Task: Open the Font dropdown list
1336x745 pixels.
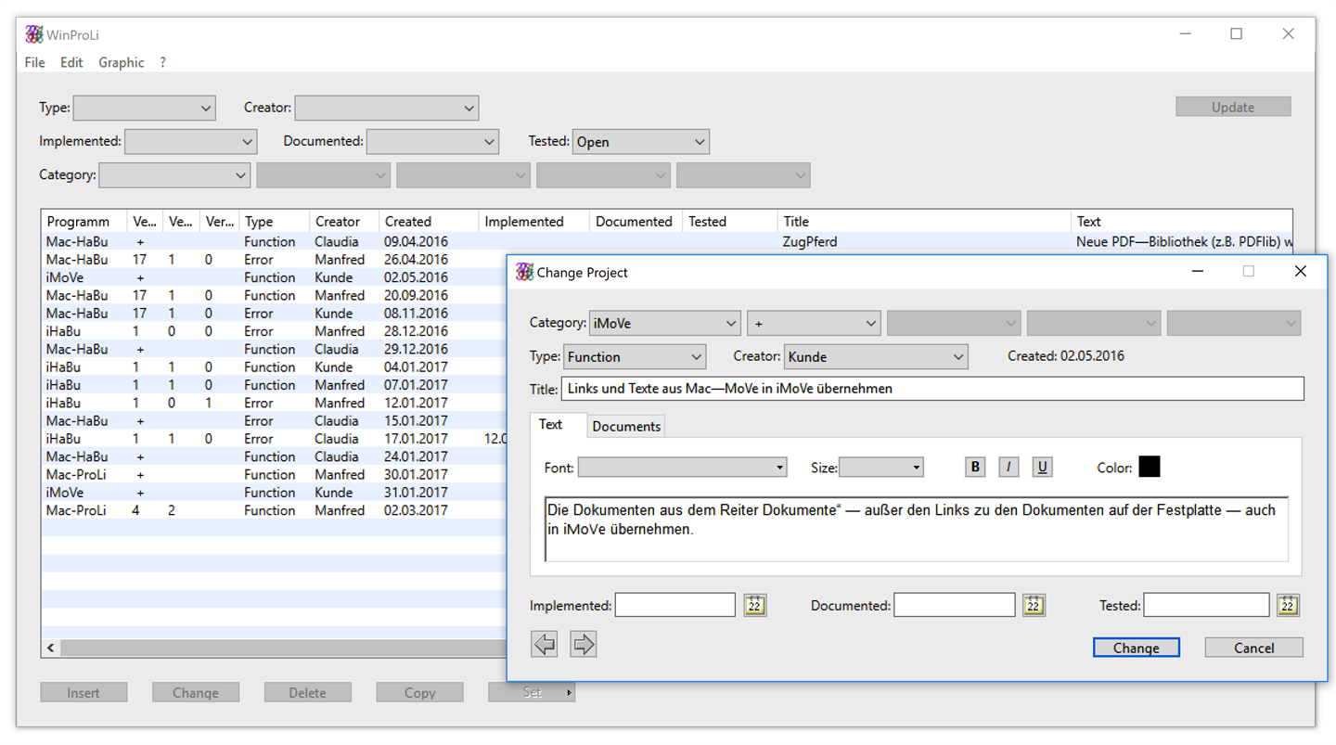Action: [682, 468]
